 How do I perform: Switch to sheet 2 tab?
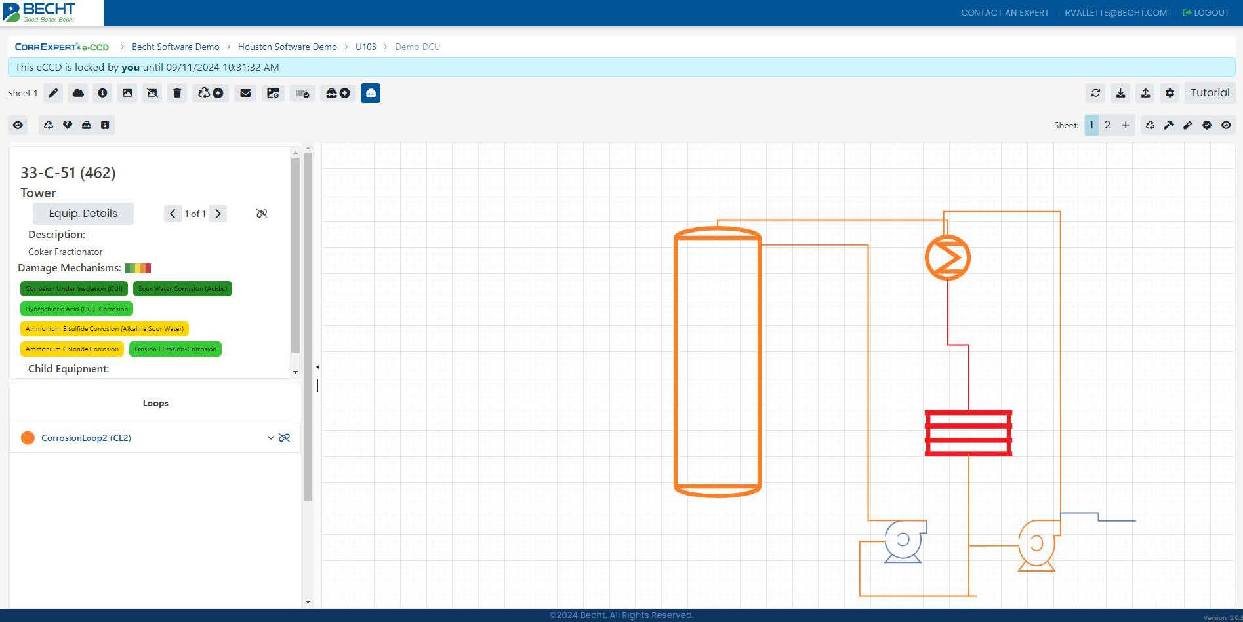tap(1107, 125)
